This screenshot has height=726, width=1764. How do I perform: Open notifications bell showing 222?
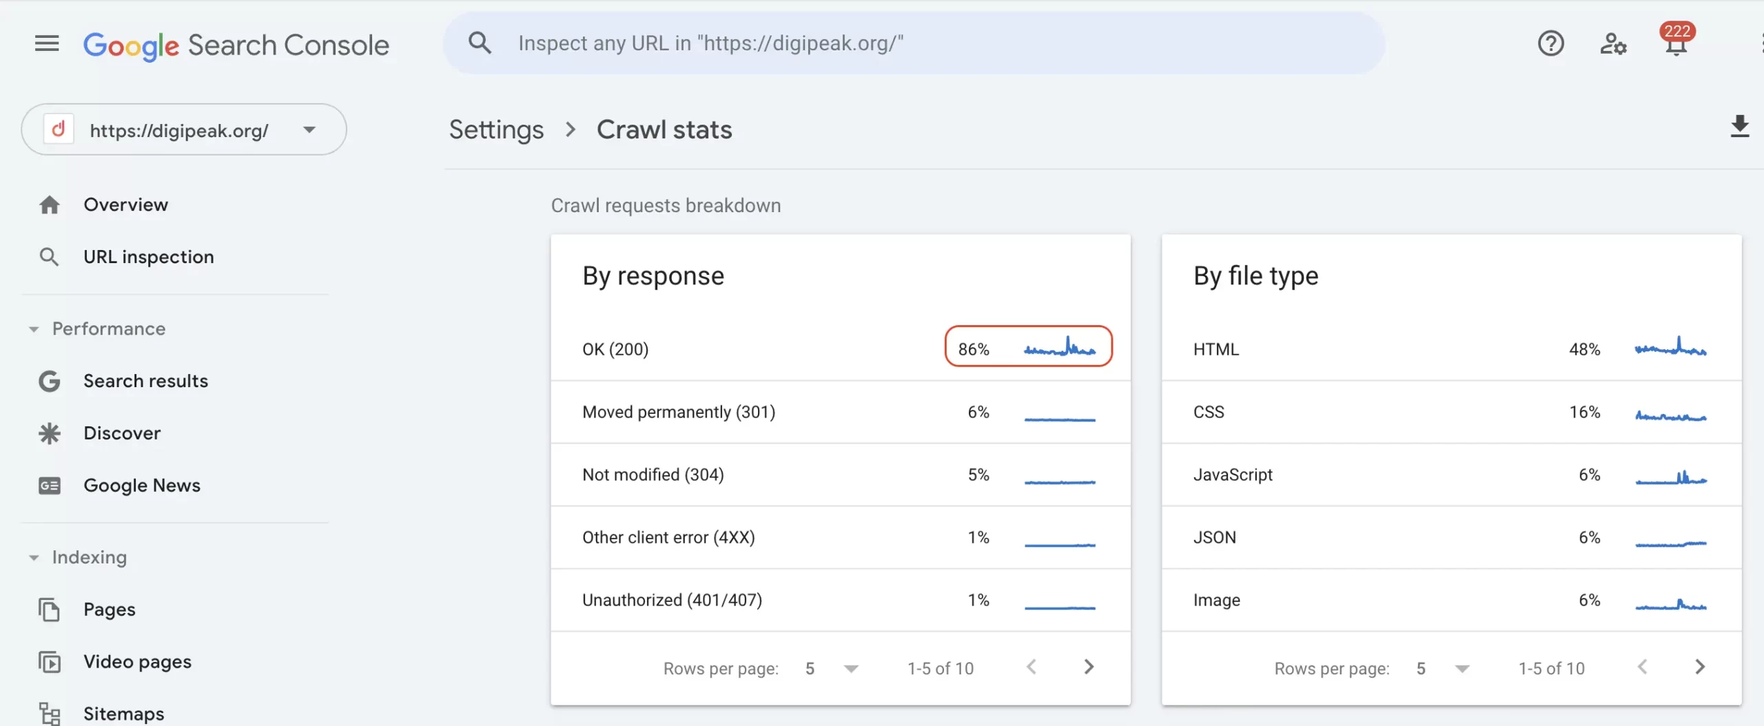pos(1676,40)
